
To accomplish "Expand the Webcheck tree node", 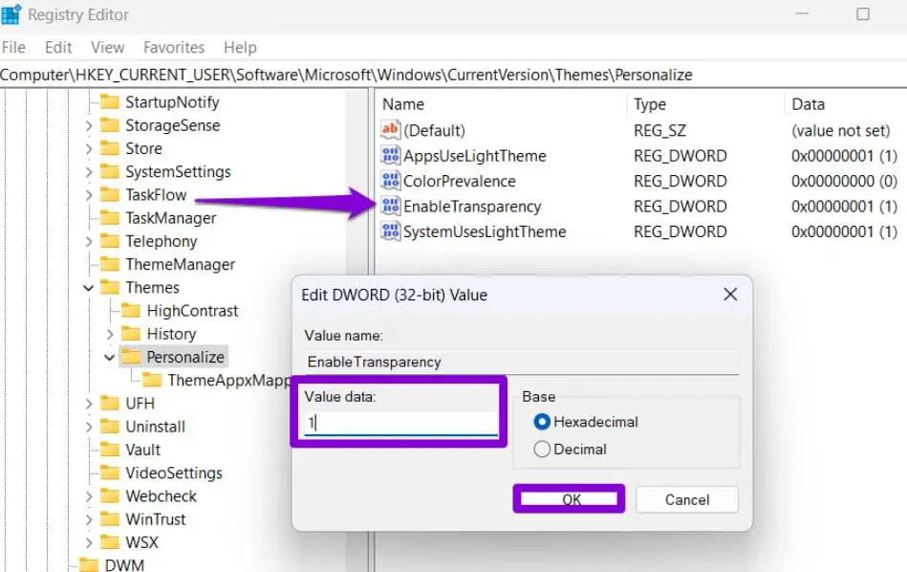I will 89,496.
